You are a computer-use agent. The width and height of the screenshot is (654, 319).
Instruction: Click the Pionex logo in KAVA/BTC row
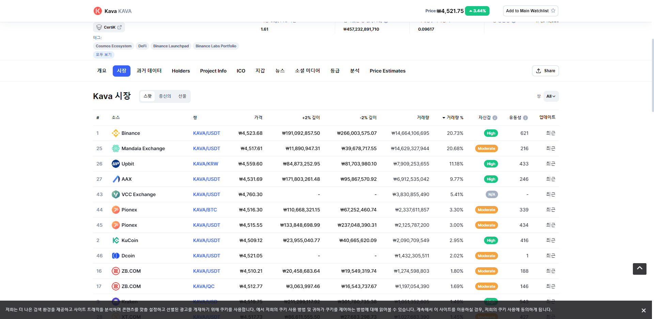point(116,210)
